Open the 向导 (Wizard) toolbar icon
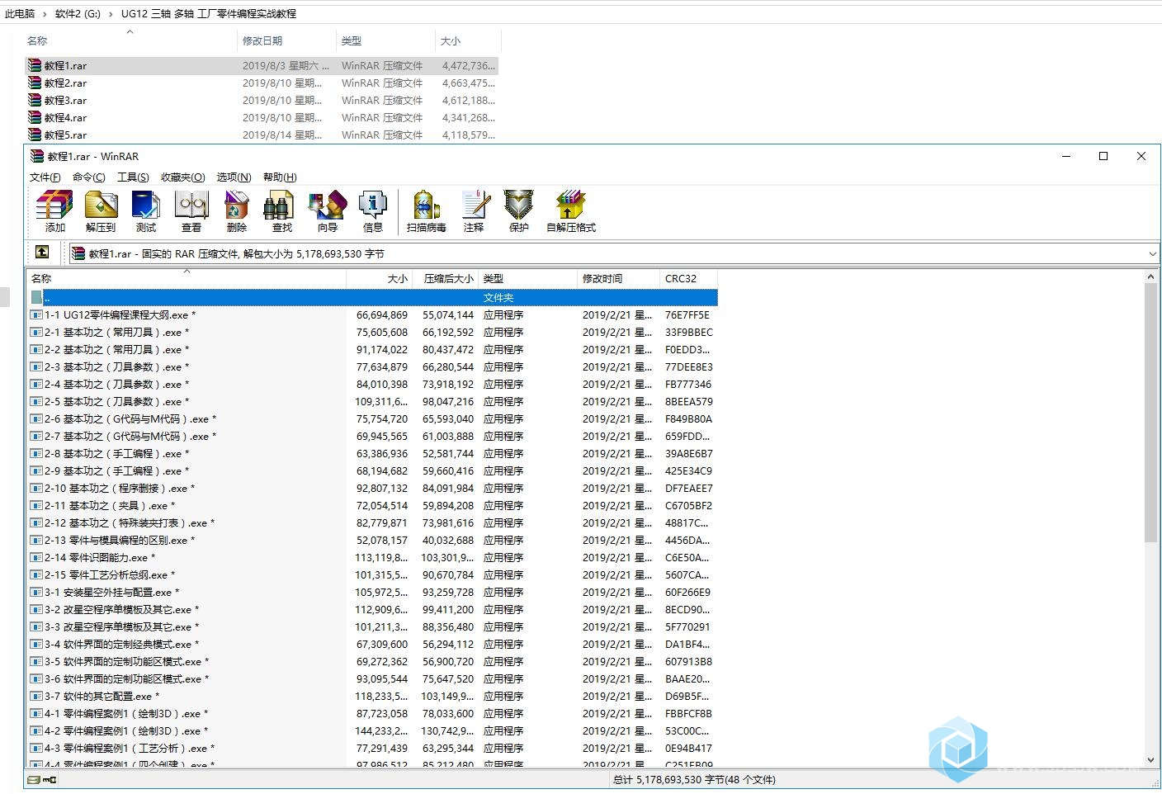This screenshot has height=794, width=1162. [328, 211]
